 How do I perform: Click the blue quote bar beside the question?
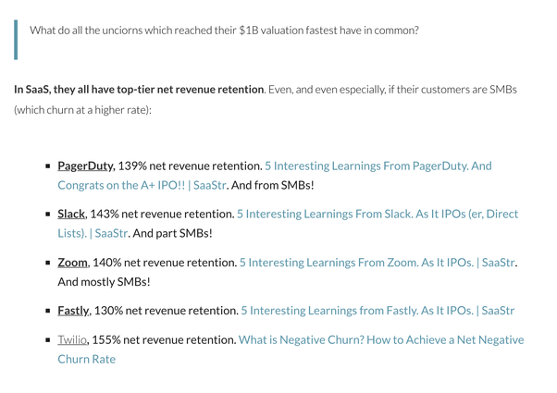(x=15, y=37)
